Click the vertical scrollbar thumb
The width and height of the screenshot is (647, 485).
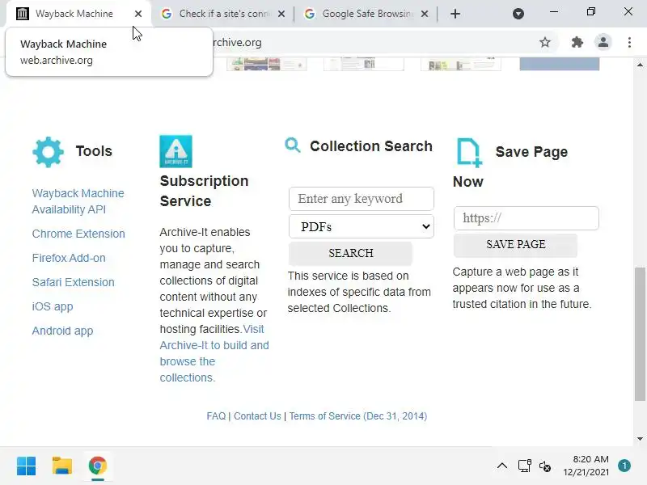tap(640, 334)
